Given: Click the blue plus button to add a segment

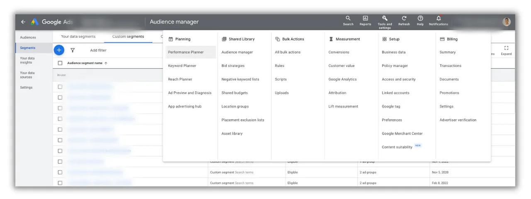Looking at the screenshot, I should [x=59, y=50].
